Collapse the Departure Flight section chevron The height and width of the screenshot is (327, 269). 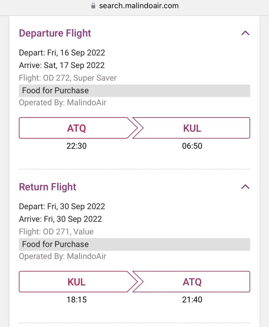245,33
